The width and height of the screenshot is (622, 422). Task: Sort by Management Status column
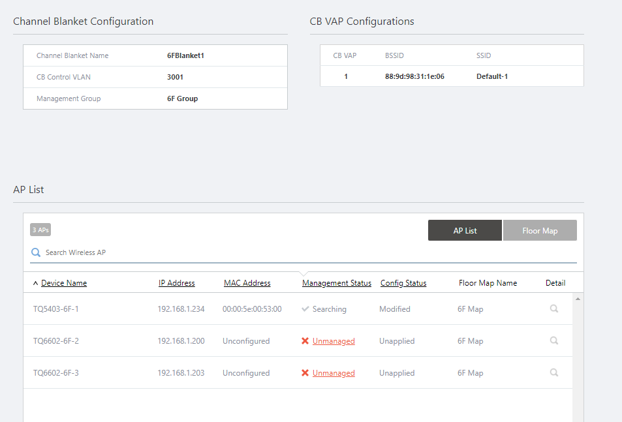click(336, 283)
